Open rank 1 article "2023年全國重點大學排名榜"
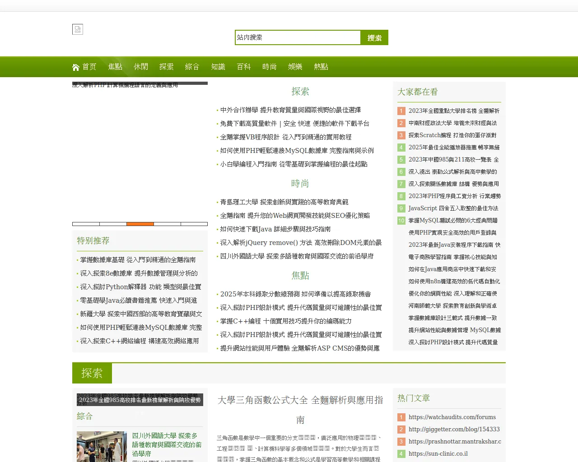Image resolution: width=578 pixels, height=462 pixels. [454, 111]
